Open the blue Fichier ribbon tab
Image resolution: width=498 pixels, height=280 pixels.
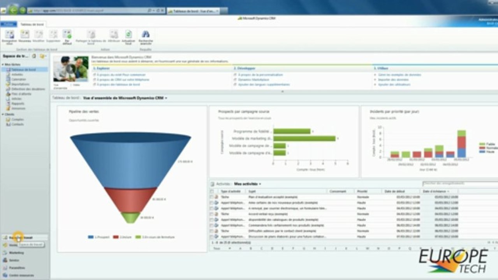(x=8, y=24)
